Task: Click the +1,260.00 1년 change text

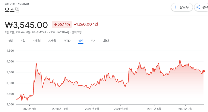Action: [x=86, y=24]
